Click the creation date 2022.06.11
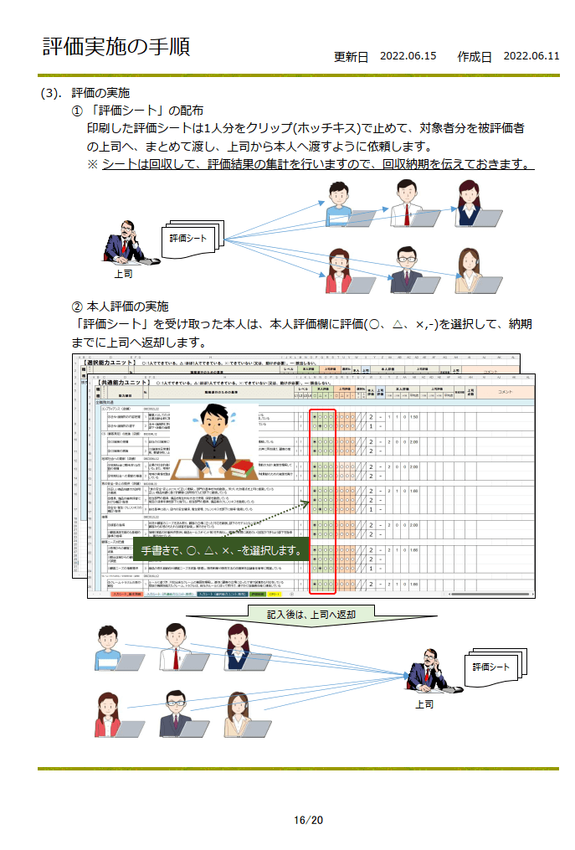This screenshot has width=575, height=850. [x=531, y=56]
